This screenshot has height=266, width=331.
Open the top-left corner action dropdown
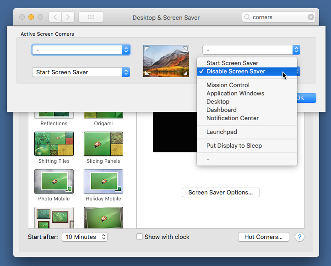pos(81,50)
